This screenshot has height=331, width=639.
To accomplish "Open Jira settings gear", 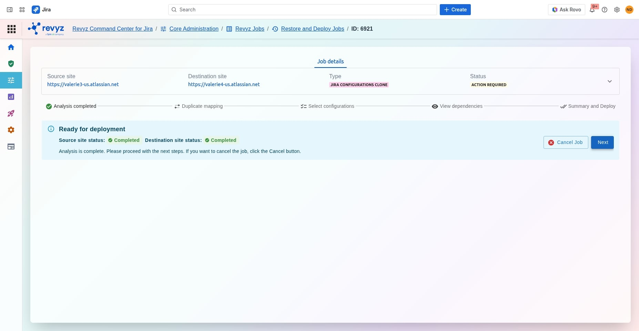I will [617, 10].
